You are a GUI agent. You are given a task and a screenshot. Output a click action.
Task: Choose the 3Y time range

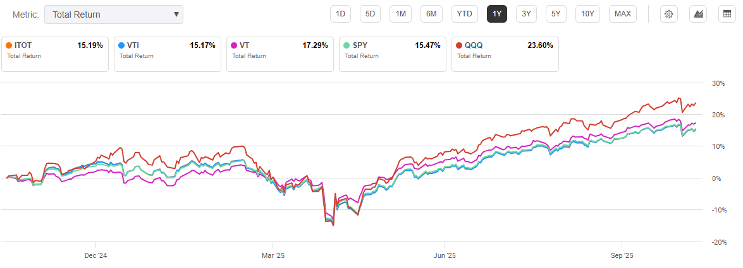(526, 14)
